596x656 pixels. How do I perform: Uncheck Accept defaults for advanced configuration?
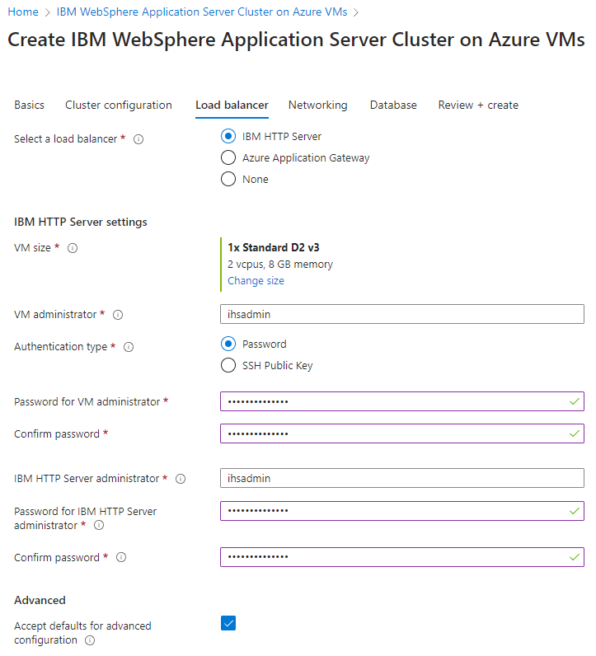coord(228,623)
